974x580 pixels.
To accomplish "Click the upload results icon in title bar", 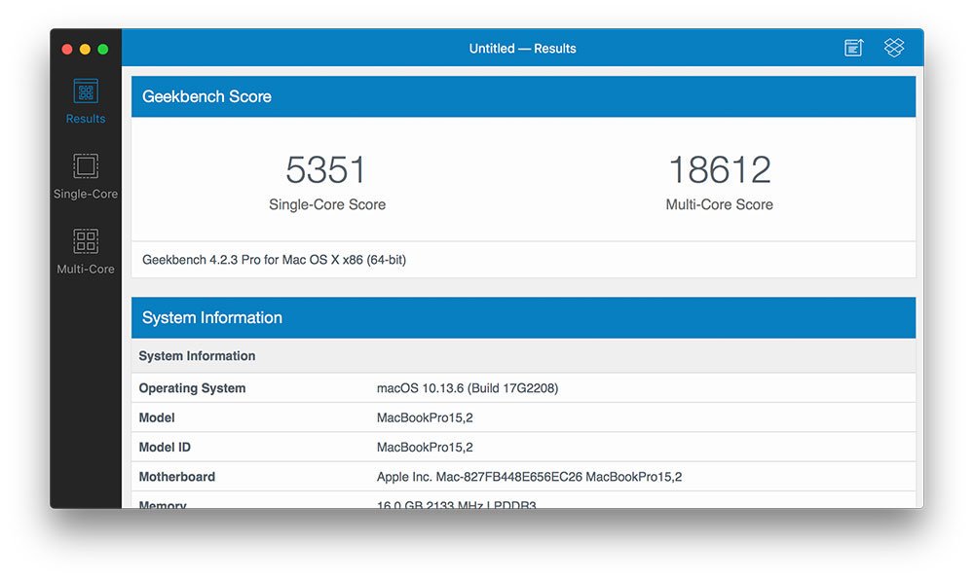I will click(x=854, y=48).
